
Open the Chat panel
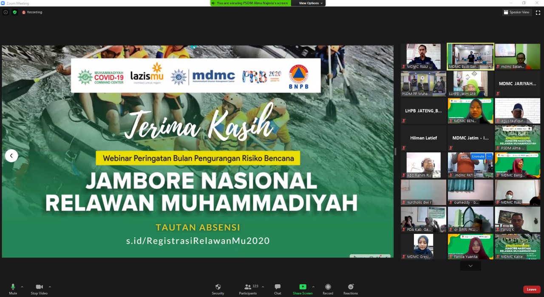tap(278, 289)
